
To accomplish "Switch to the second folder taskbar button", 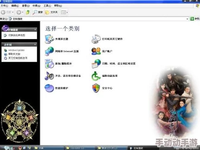I will (x=80, y=148).
